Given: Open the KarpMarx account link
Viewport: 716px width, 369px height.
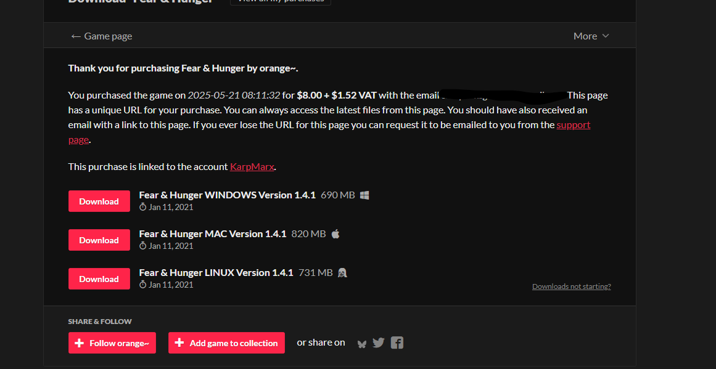Looking at the screenshot, I should 252,166.
